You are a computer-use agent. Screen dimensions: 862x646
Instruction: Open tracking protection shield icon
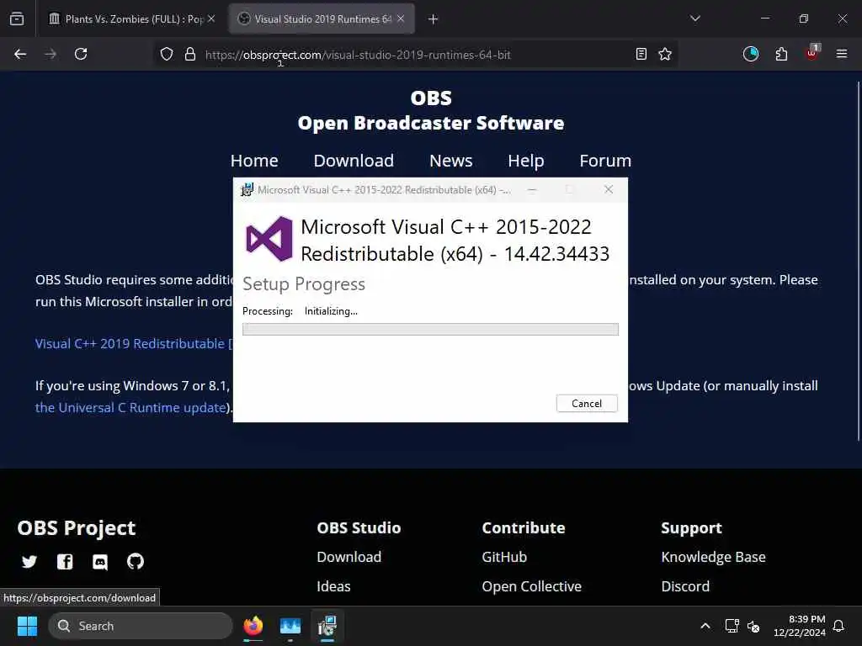point(167,54)
